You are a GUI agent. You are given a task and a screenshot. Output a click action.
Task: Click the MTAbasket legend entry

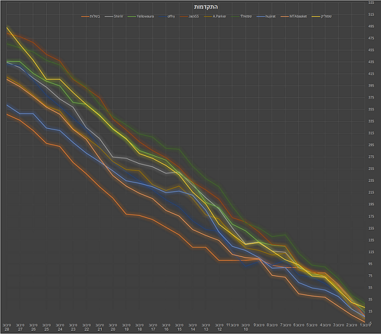click(x=294, y=17)
